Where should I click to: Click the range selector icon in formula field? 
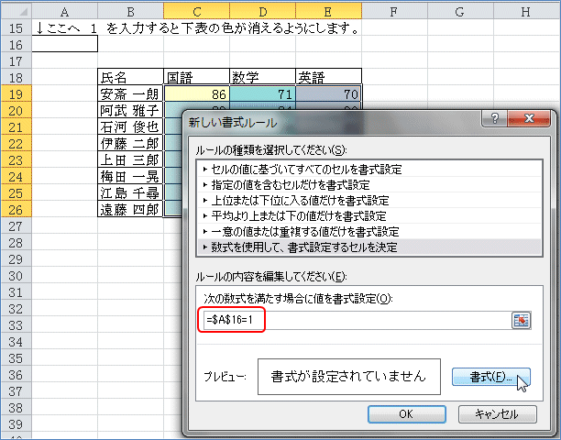(521, 320)
